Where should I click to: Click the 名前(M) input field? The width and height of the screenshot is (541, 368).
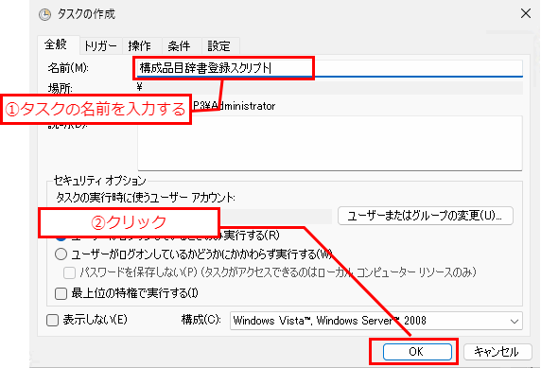tap(330, 68)
